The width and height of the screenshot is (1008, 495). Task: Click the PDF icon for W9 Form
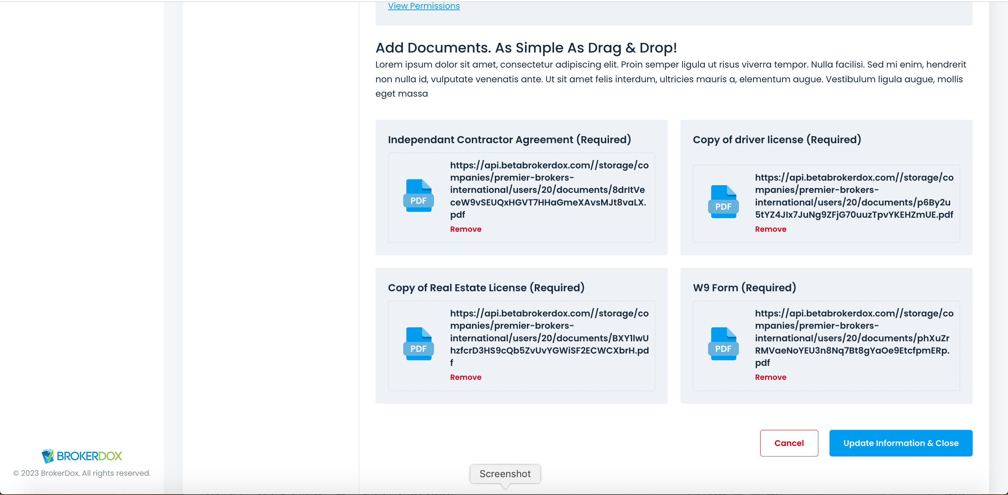[x=723, y=343]
